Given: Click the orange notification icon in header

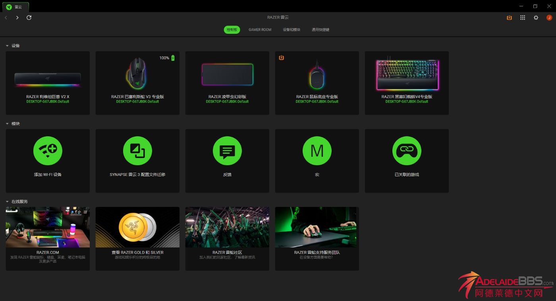Looking at the screenshot, I should pos(509,17).
